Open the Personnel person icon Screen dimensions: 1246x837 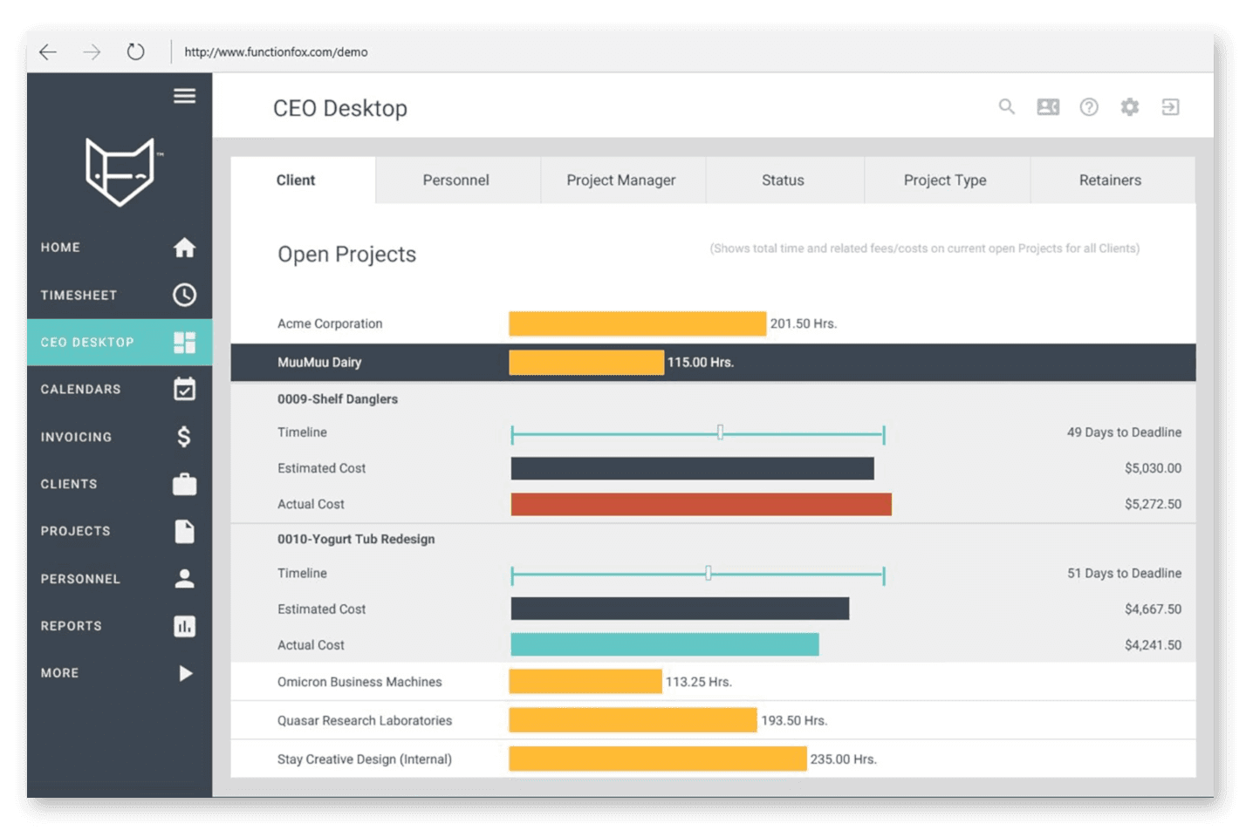pyautogui.click(x=184, y=579)
